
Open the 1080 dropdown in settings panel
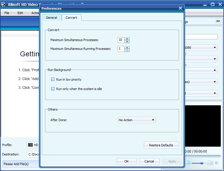(201, 48)
